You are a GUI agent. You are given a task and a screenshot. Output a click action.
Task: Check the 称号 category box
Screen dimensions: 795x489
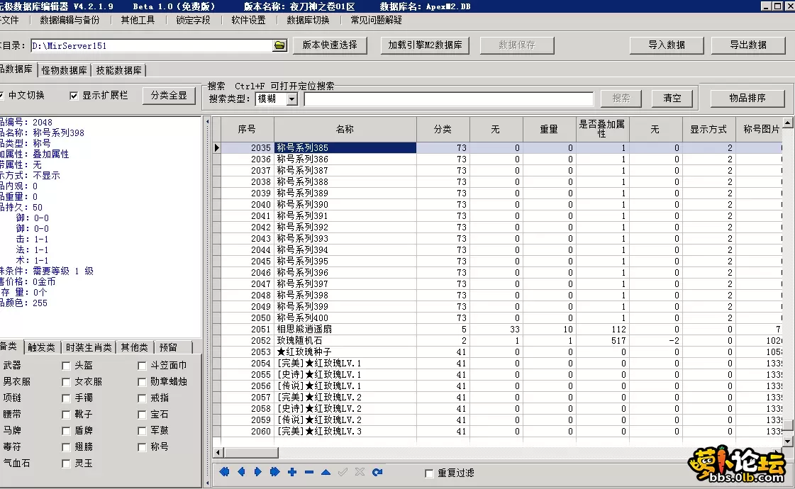coord(142,447)
